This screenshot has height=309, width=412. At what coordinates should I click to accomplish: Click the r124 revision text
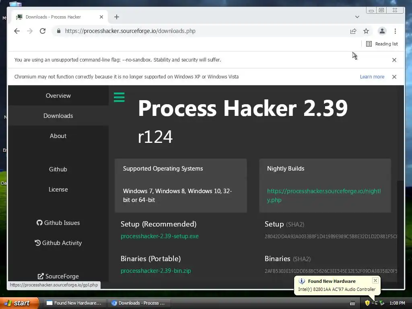(x=155, y=137)
